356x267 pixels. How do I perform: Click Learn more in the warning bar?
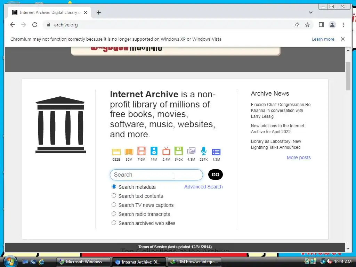point(323,39)
